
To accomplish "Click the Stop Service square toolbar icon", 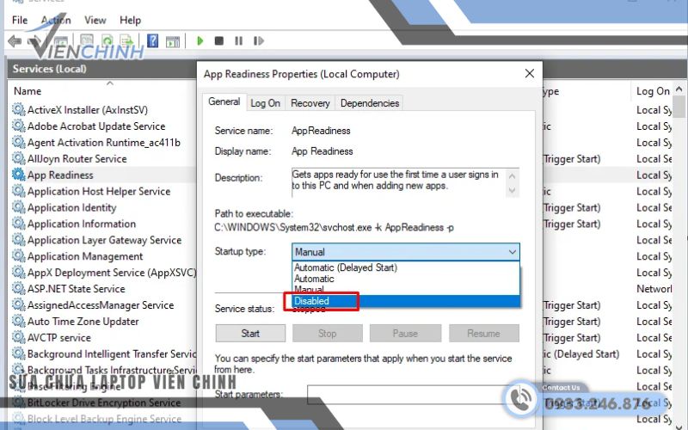I will click(219, 40).
